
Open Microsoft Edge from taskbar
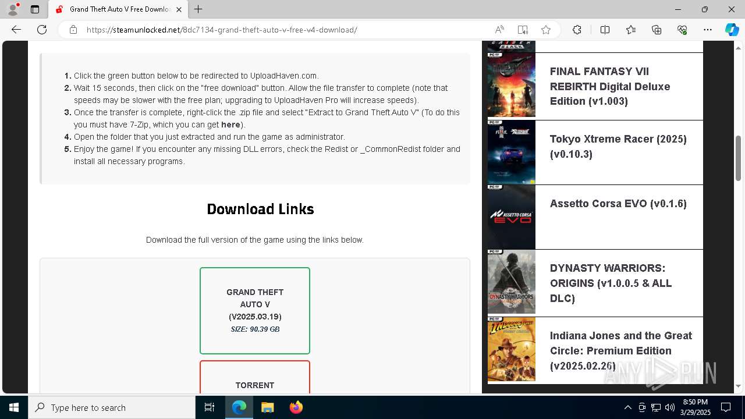tap(239, 407)
